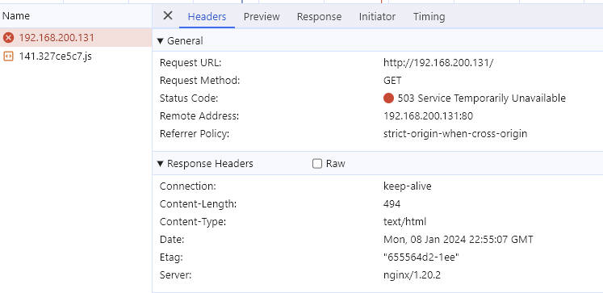Click the Remote Address value 192.168.200.131:80
The image size is (603, 293).
pos(428,116)
